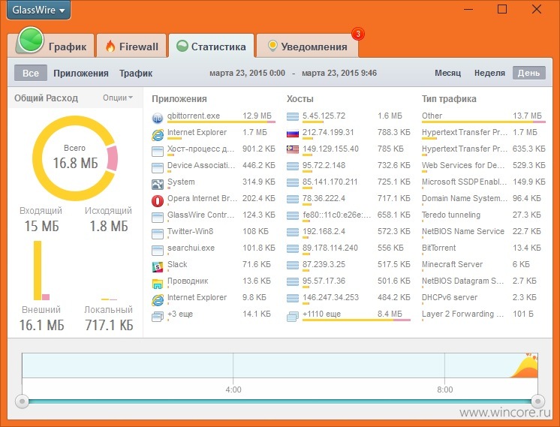Click the host icon for 89.178.114.240
Viewport: 560px width, 427px height.
(x=293, y=249)
